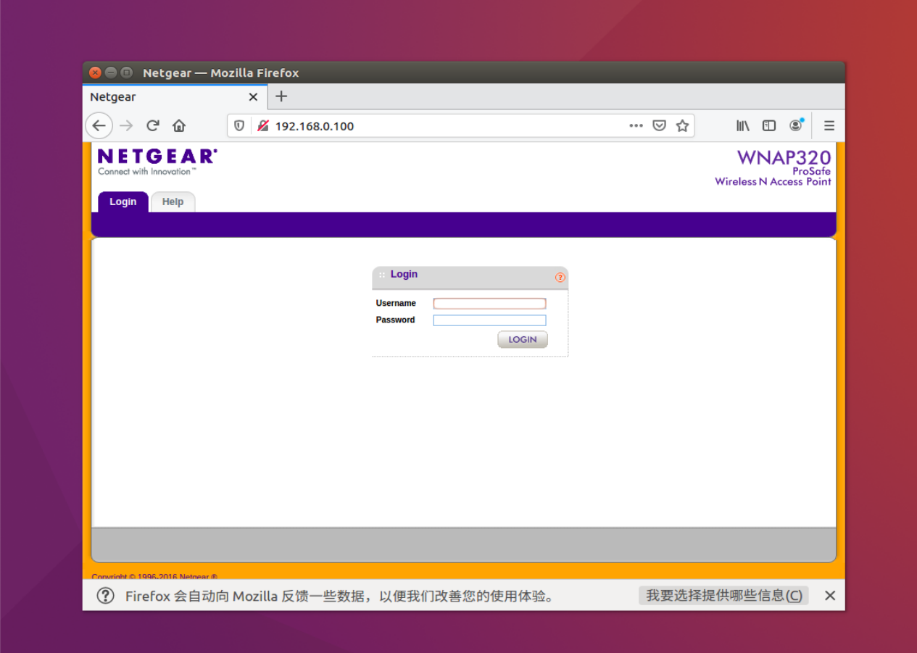The width and height of the screenshot is (917, 653).
Task: Dismiss the Firefox data notification bar
Action: tap(830, 596)
